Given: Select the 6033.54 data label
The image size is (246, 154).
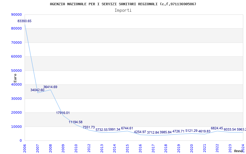Looking at the screenshot, I should pos(230,129).
